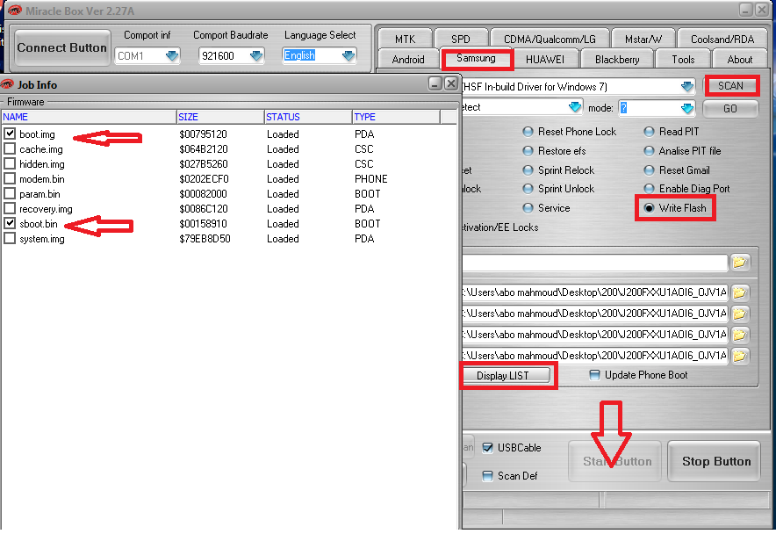Enable Scan Def checkbox
Image resolution: width=776 pixels, height=534 pixels.
(x=487, y=476)
